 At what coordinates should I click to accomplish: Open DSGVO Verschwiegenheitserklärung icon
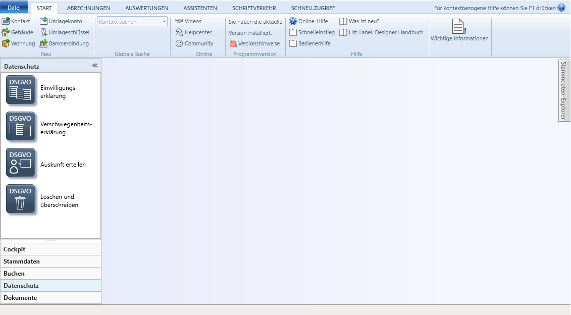21,126
